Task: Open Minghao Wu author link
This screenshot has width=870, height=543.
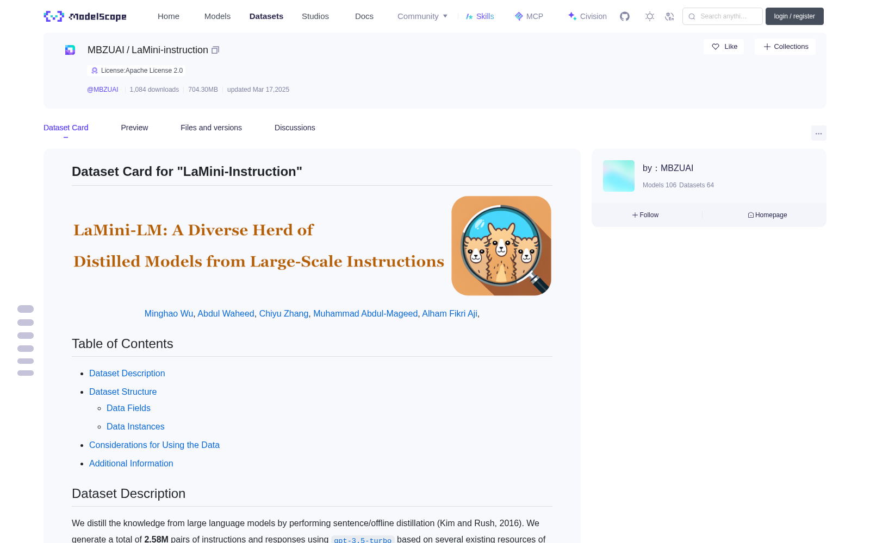Action: [169, 313]
